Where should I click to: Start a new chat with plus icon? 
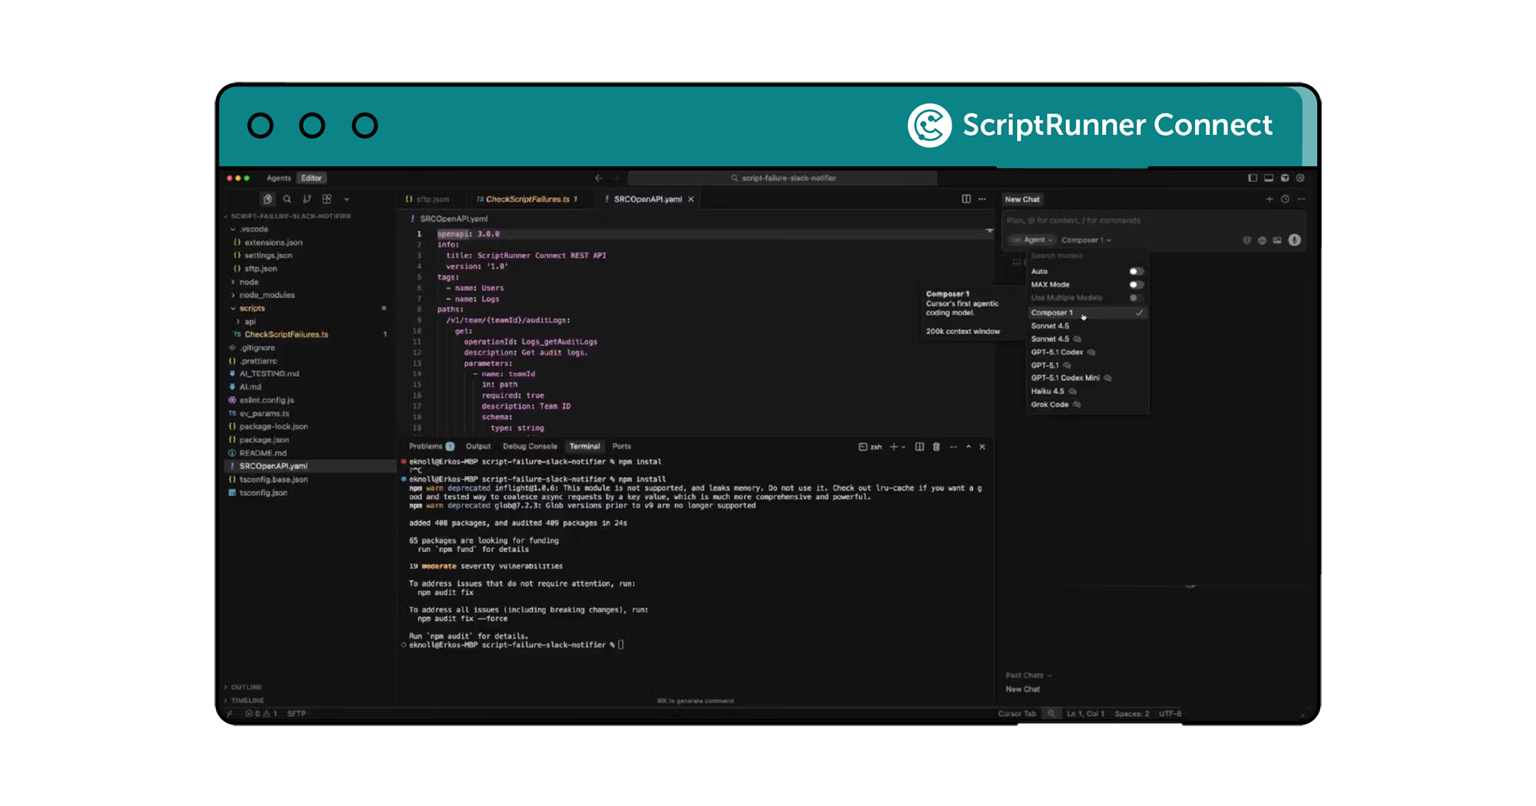coord(1269,199)
